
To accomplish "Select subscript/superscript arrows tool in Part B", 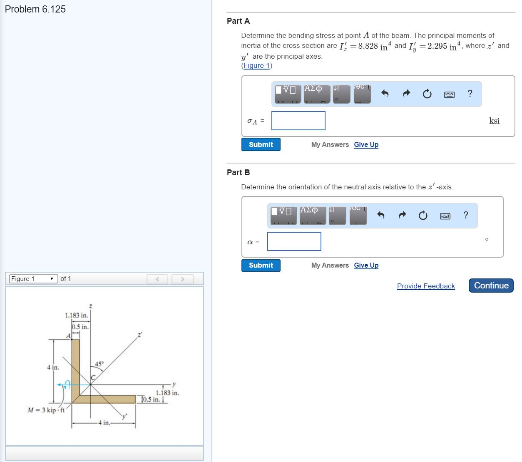I will pos(337,215).
